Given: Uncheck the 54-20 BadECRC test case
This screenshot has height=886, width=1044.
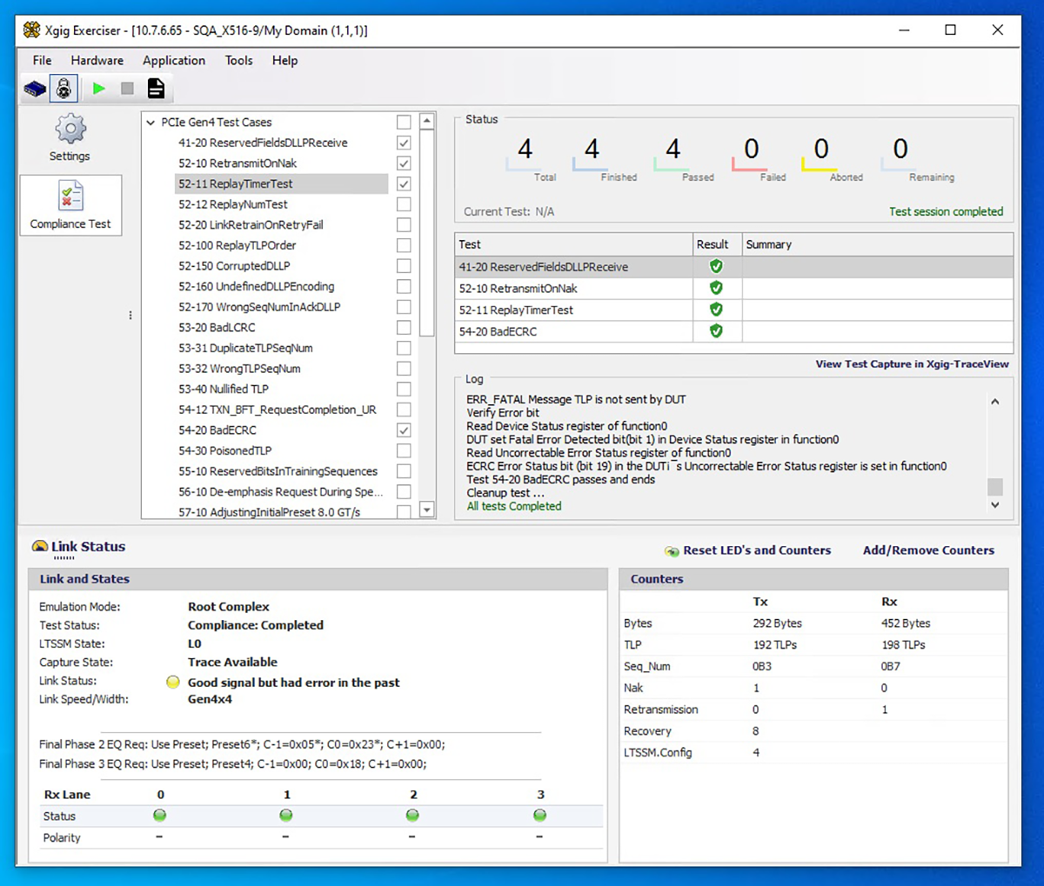Looking at the screenshot, I should [x=404, y=430].
